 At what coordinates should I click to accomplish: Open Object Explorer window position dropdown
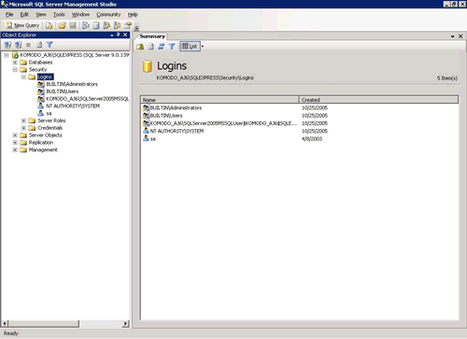pos(112,35)
